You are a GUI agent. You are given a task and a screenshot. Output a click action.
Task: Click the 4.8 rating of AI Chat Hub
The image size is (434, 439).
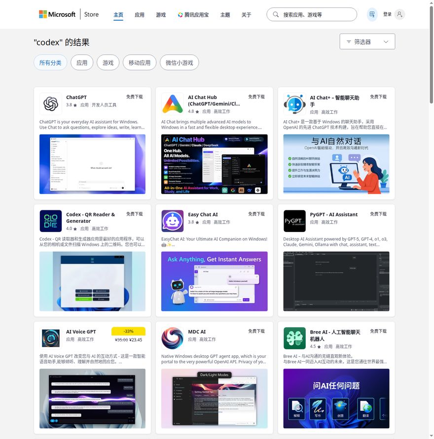click(193, 111)
